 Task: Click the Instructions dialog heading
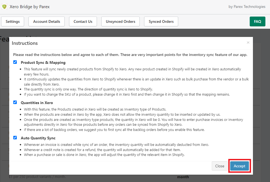(25, 43)
